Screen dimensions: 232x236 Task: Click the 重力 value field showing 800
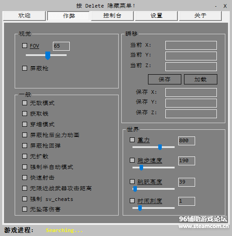pyautogui.click(x=187, y=141)
